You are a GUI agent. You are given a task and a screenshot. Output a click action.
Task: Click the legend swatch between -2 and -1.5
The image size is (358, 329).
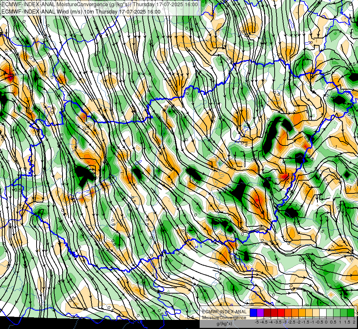[302, 313]
